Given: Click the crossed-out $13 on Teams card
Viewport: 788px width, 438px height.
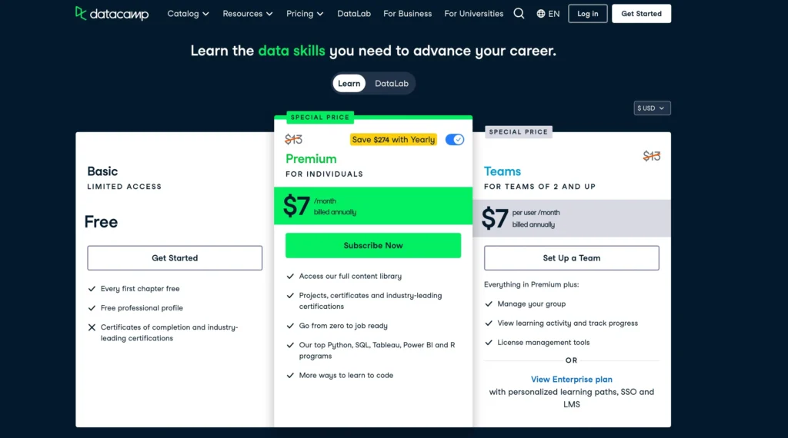Looking at the screenshot, I should 651,156.
